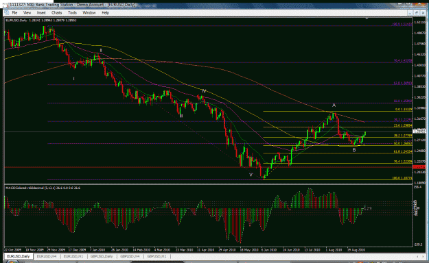The height and width of the screenshot is (263, 429).
Task: Click the chart tabs scroll-right arrow
Action: (423, 256)
